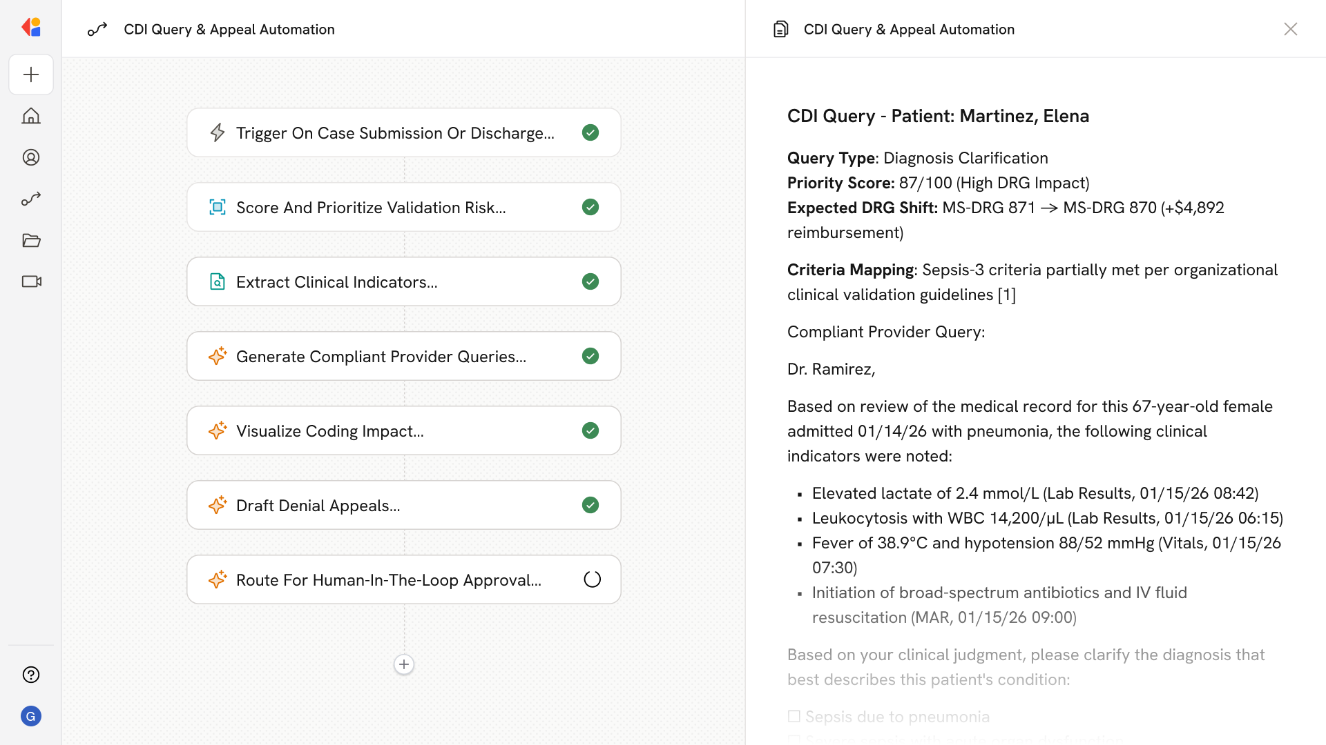The width and height of the screenshot is (1326, 745).
Task: Select the Visualize Coding Impact step
Action: tap(330, 431)
